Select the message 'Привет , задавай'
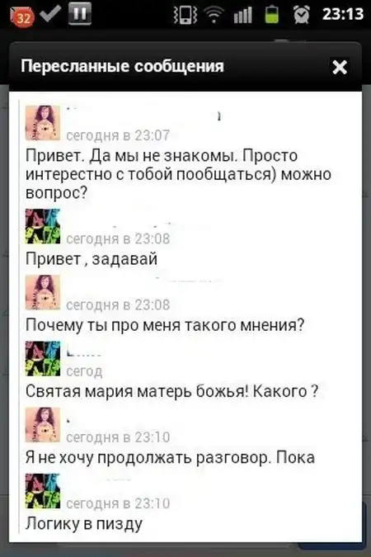Image resolution: width=371 pixels, height=557 pixels. 92,259
